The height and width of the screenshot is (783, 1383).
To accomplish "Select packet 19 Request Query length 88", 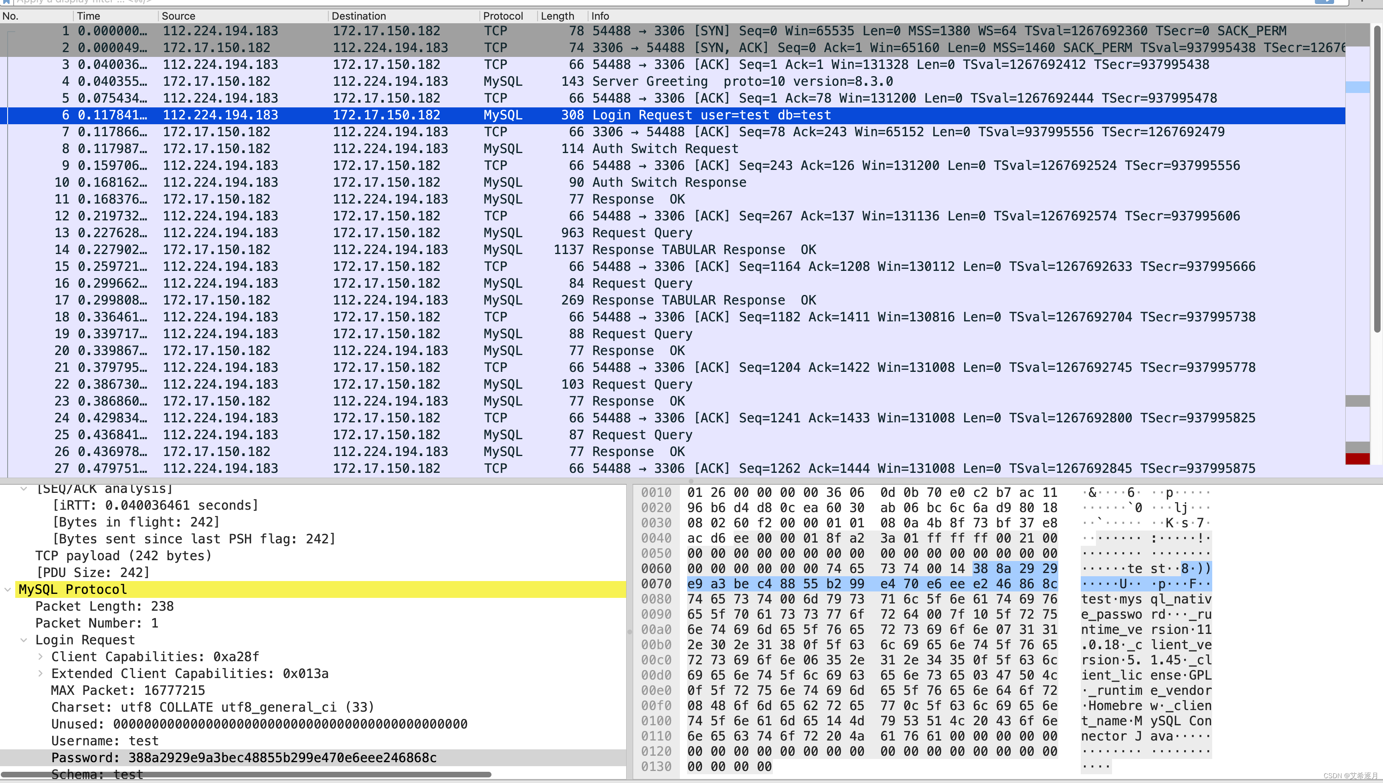I will coord(672,334).
